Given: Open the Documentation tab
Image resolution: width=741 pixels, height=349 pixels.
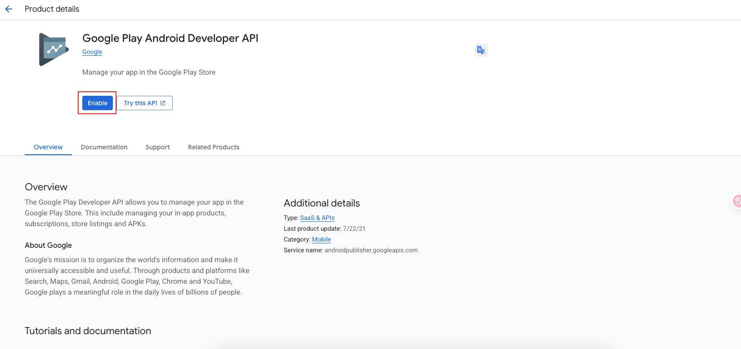Looking at the screenshot, I should pyautogui.click(x=104, y=147).
